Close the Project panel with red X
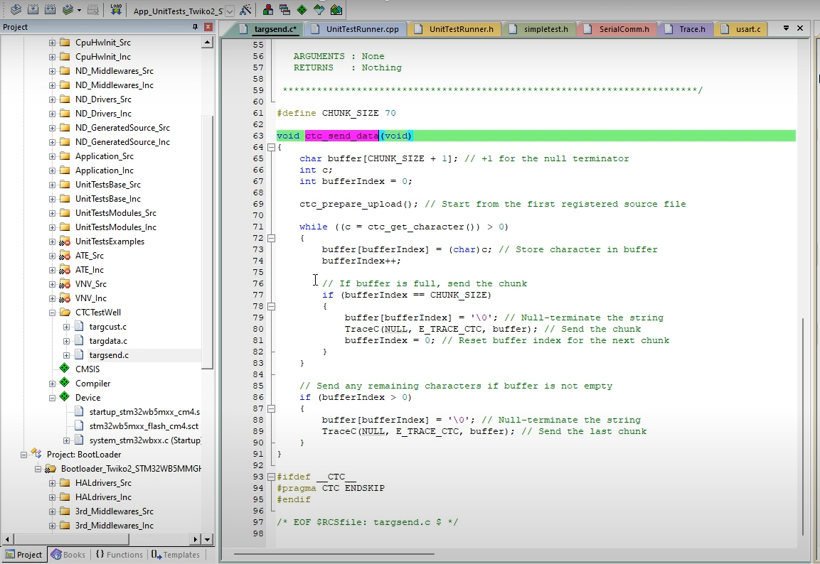The image size is (820, 564). pyautogui.click(x=208, y=27)
